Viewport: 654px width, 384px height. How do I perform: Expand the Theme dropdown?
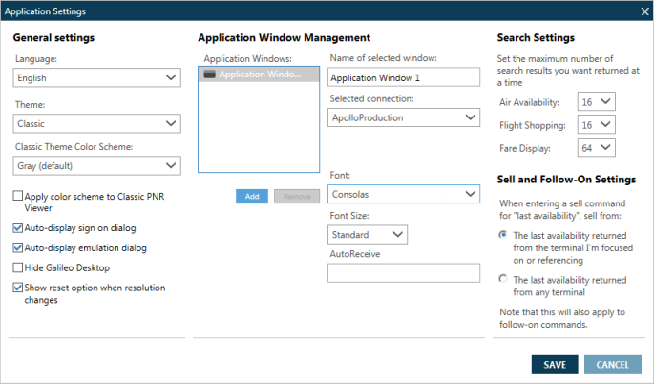coord(97,123)
